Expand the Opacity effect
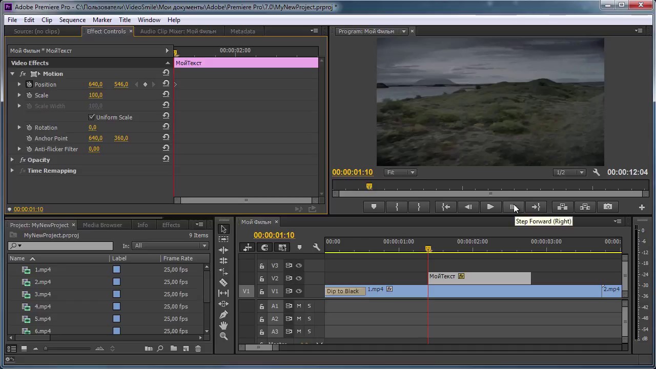 [x=12, y=160]
